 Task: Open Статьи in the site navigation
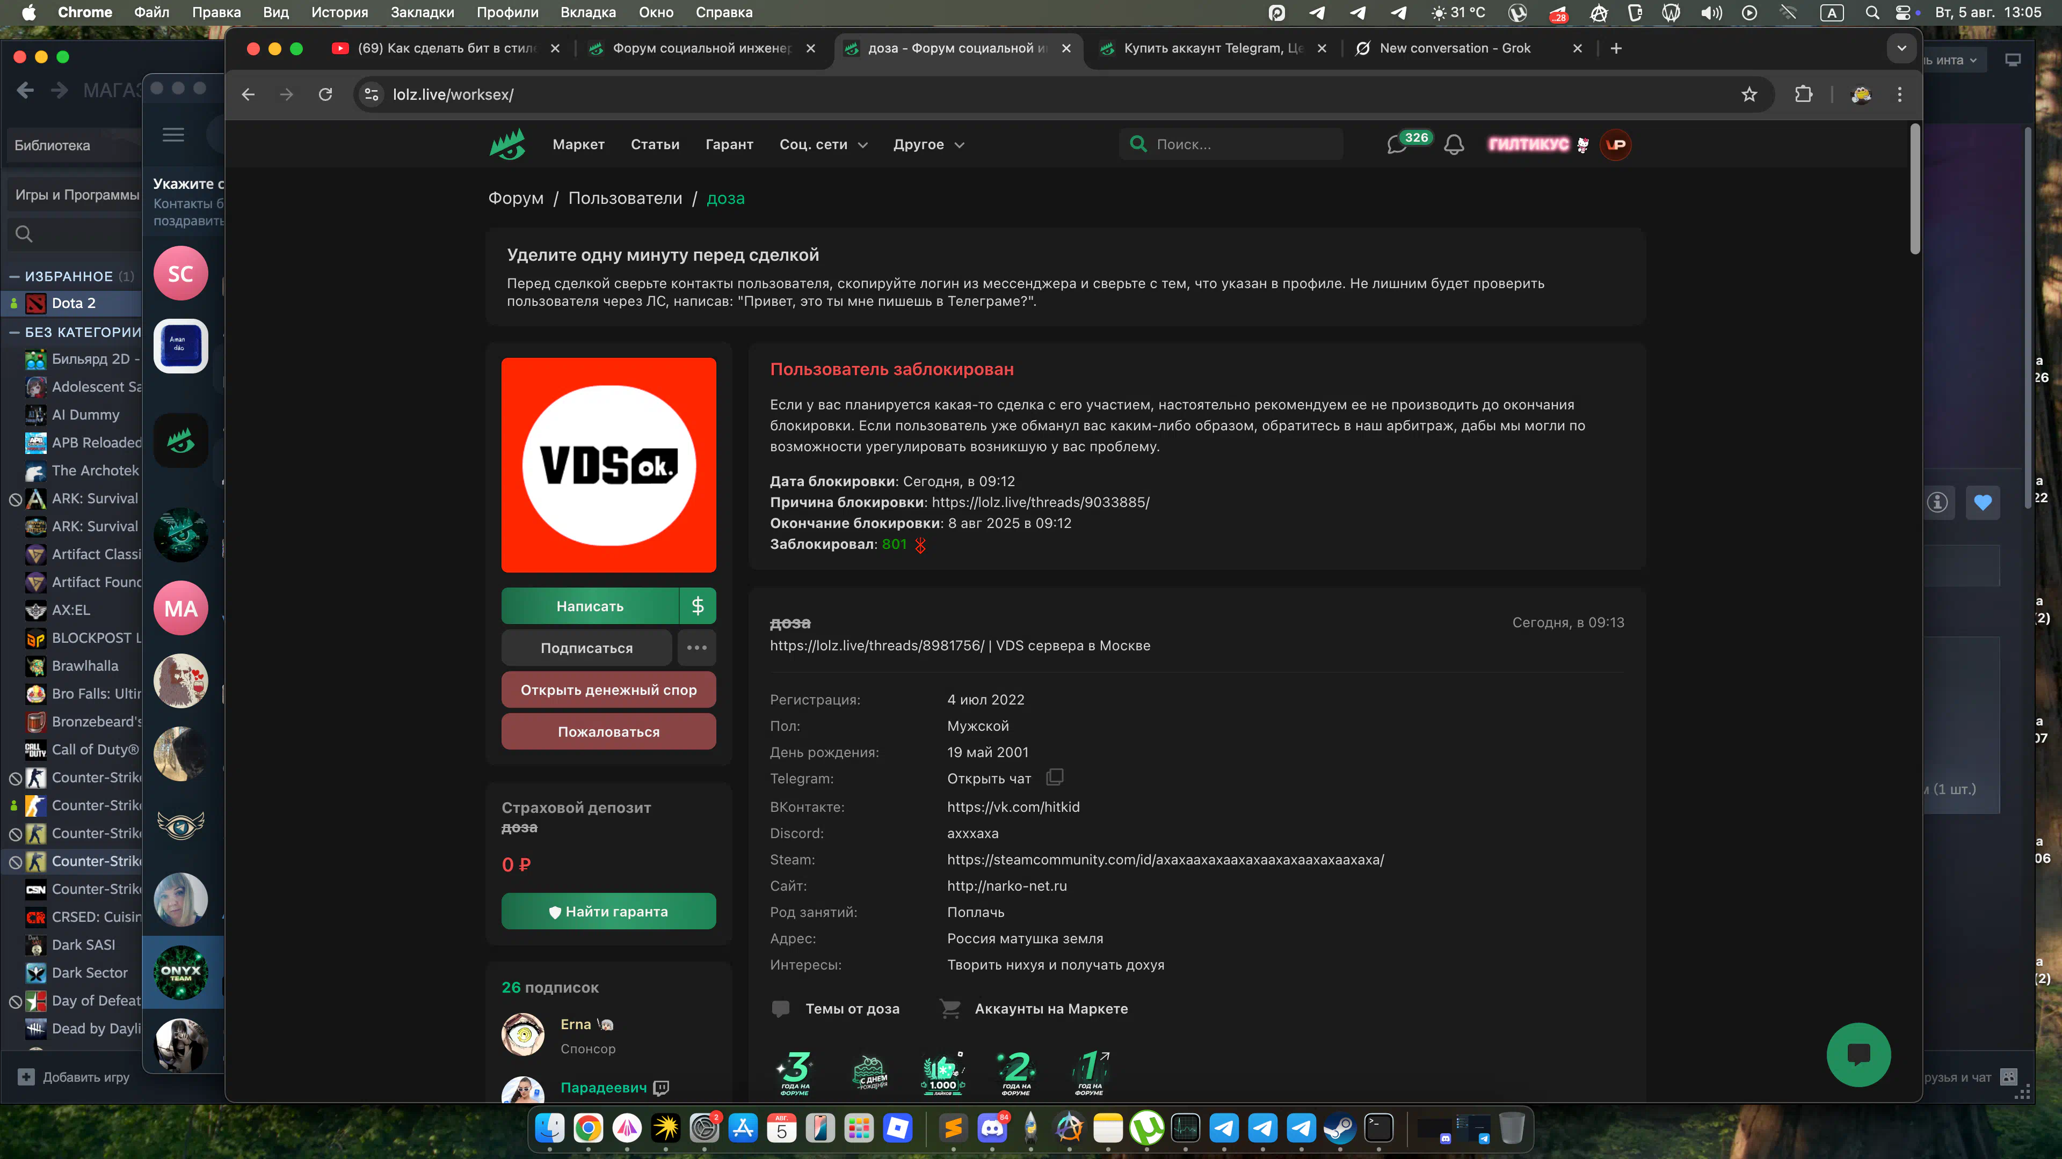[x=655, y=145]
